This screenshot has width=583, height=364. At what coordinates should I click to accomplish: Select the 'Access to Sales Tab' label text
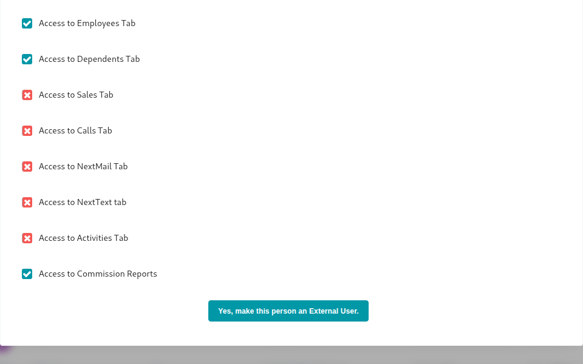(x=76, y=95)
